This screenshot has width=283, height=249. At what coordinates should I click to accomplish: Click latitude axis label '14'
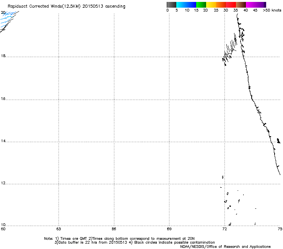[3, 141]
